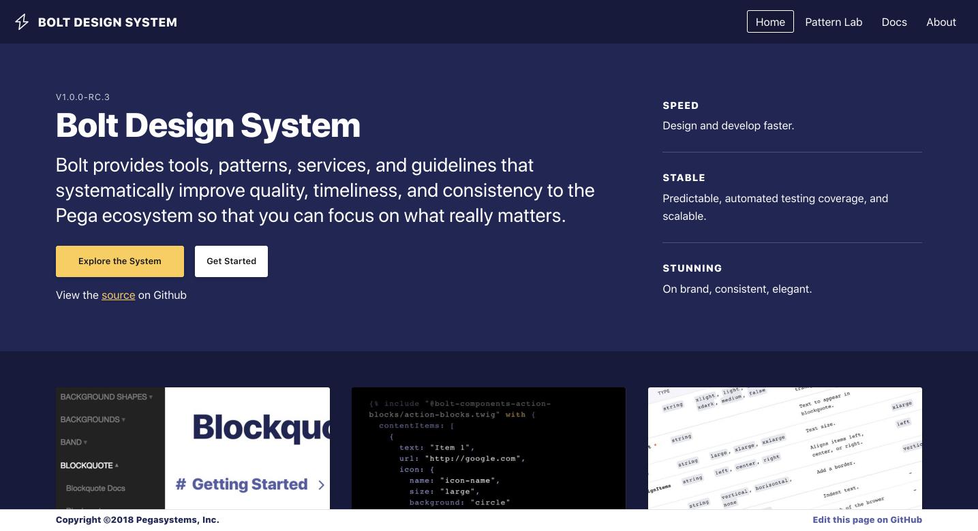This screenshot has height=531, width=978.
Task: Open the twig code snippet thumbnail
Action: pos(489,449)
